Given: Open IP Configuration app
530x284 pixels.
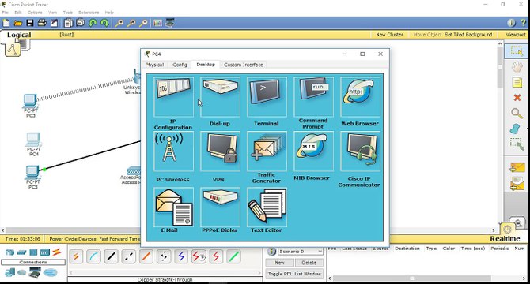Looking at the screenshot, I should (173, 97).
